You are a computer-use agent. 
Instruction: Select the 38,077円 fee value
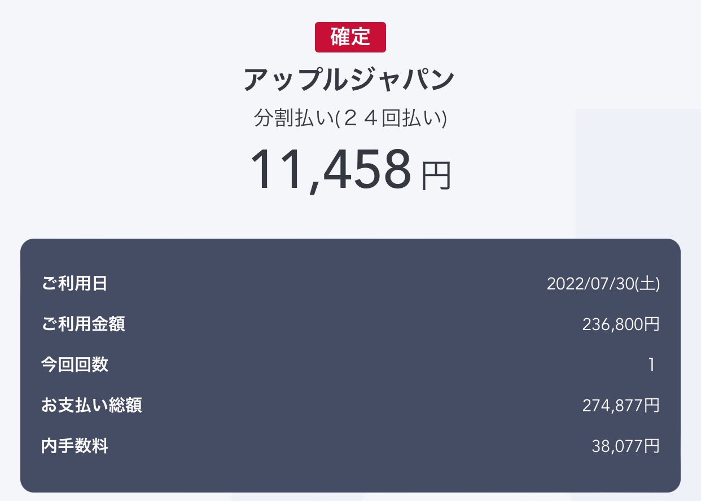pyautogui.click(x=625, y=446)
